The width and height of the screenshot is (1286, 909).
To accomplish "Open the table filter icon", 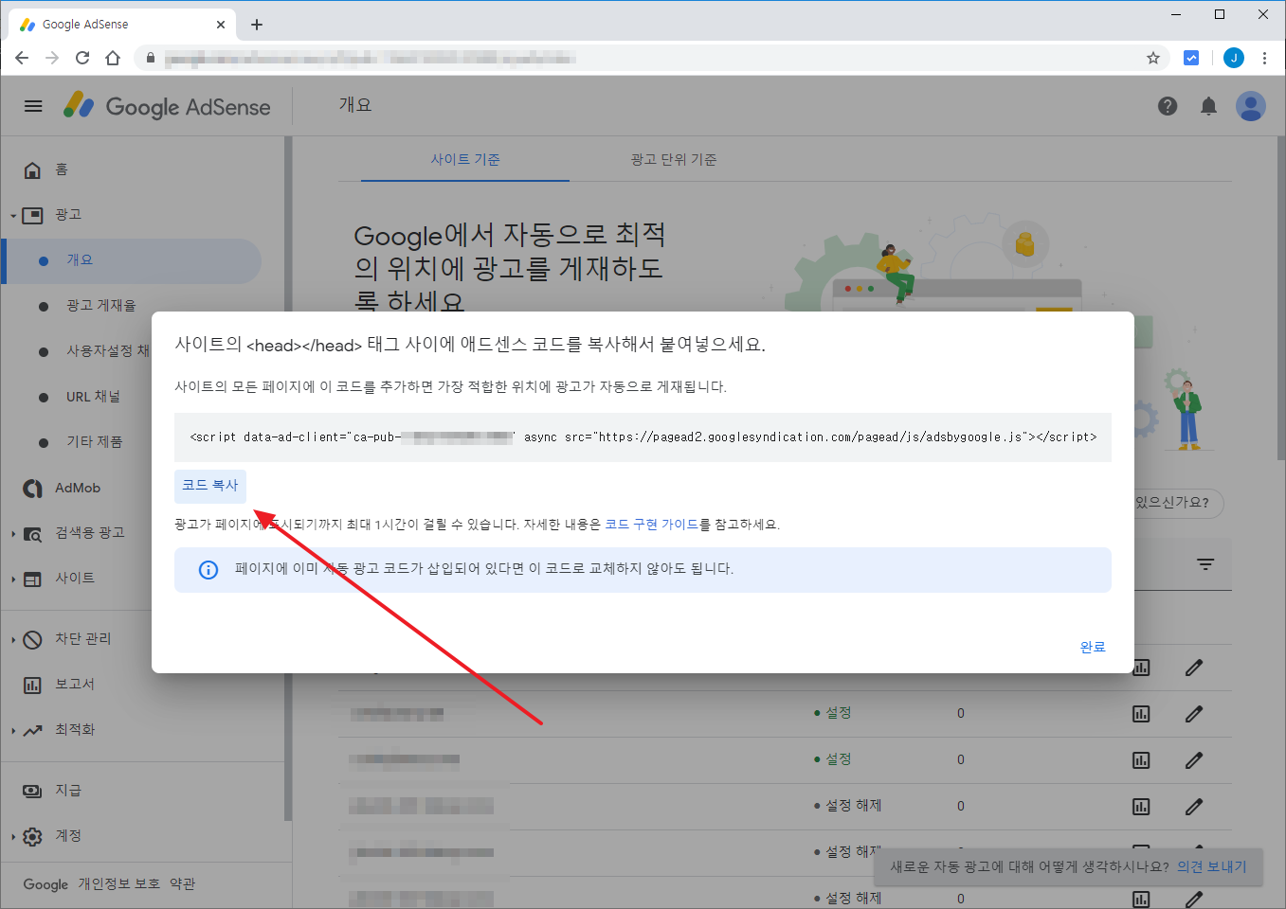I will [x=1205, y=564].
